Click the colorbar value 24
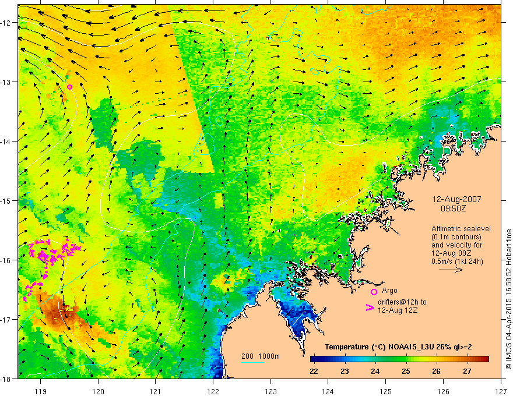513x396 pixels. [375, 371]
